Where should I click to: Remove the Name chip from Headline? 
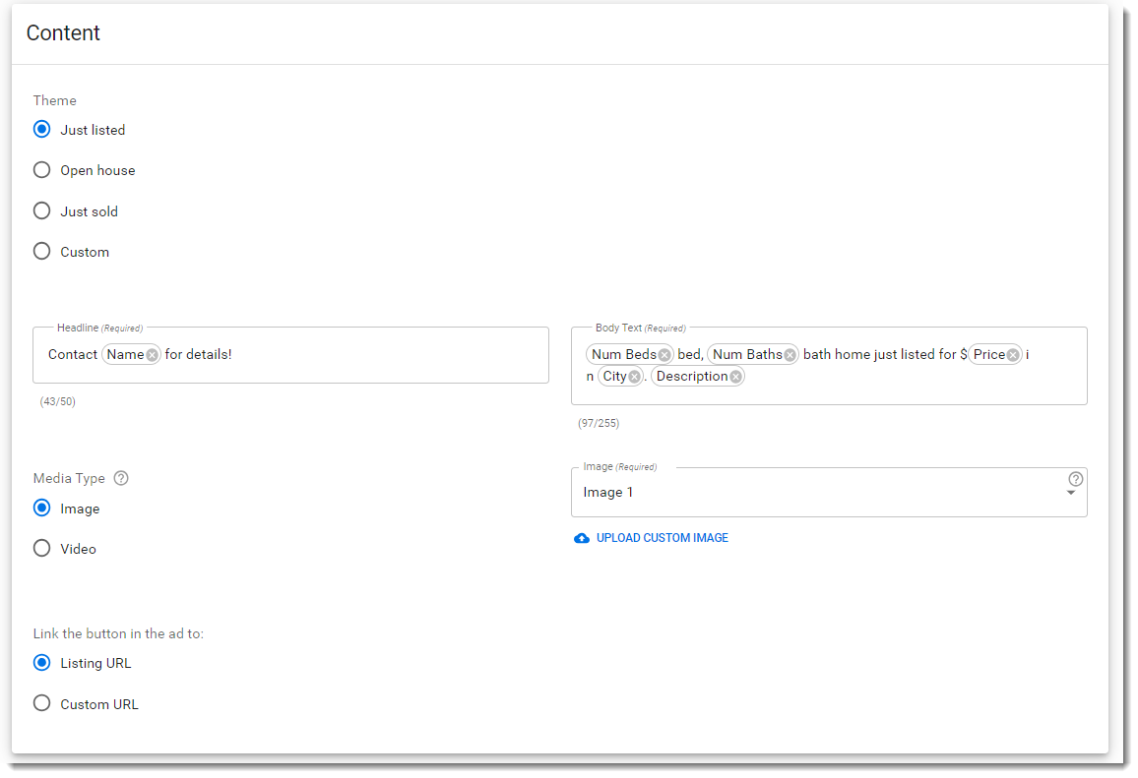click(x=153, y=355)
